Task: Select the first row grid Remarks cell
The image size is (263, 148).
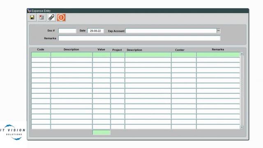Action: [x=218, y=55]
